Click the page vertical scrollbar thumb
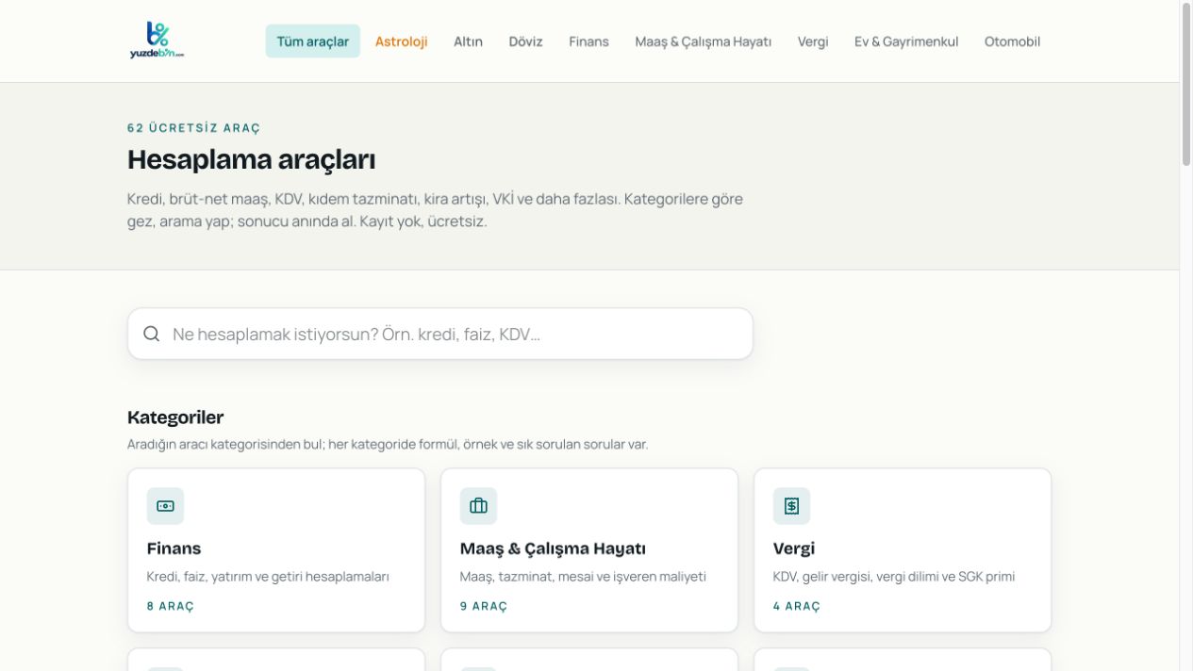 1186,85
